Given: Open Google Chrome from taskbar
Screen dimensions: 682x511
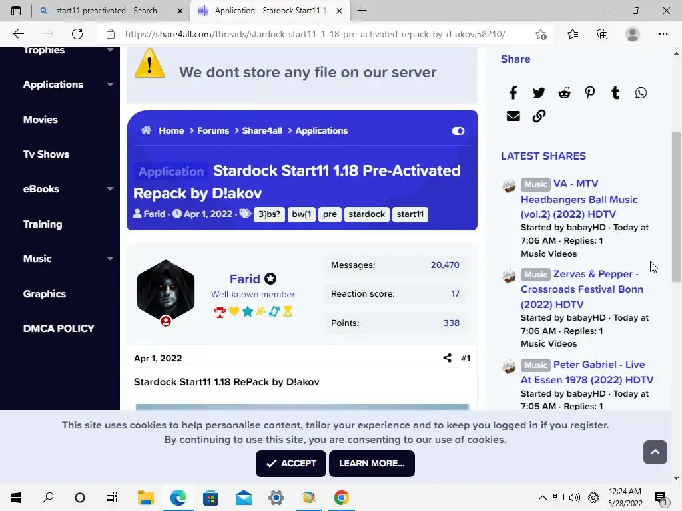Looking at the screenshot, I should coord(342,498).
